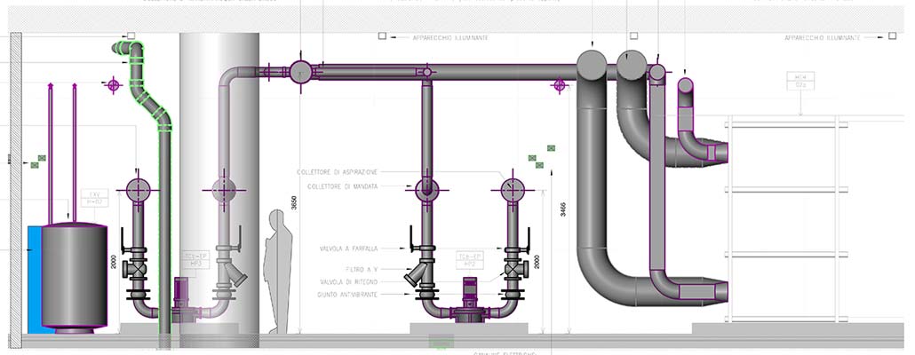The width and height of the screenshot is (915, 355).
Task: Select the purple crosshair marker under the right header pipe
Action: pos(560,86)
